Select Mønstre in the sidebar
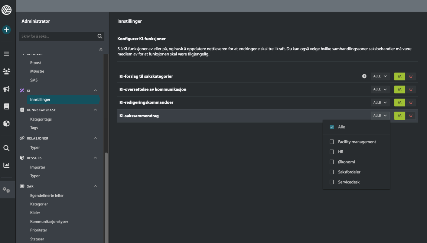Image resolution: width=427 pixels, height=243 pixels. coord(37,71)
